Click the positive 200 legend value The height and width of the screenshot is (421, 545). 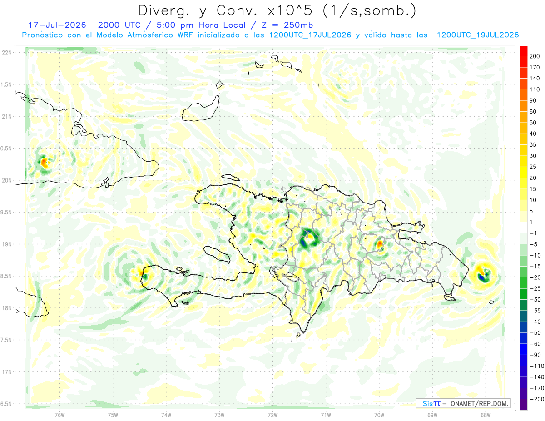click(x=535, y=56)
